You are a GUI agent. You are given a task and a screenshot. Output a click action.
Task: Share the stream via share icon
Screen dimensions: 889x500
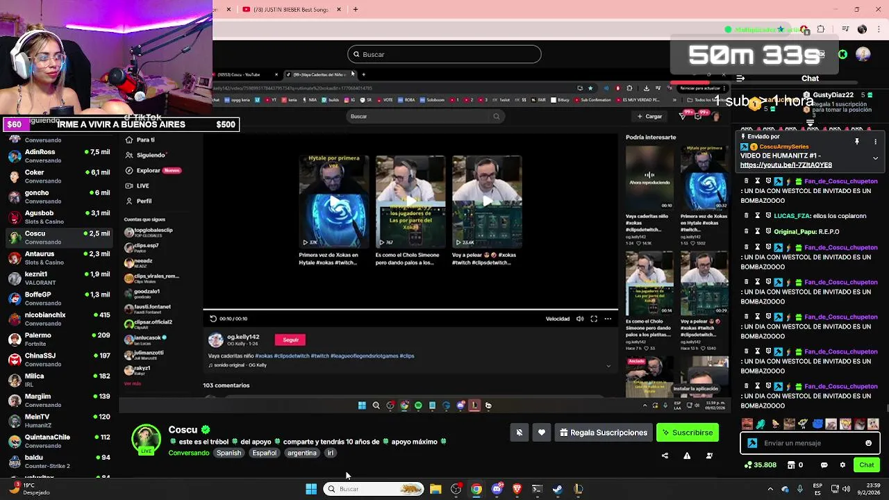pyautogui.click(x=665, y=456)
